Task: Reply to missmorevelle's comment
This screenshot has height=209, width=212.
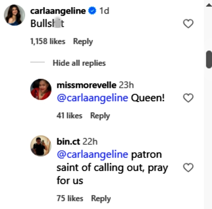Action: click(x=100, y=116)
